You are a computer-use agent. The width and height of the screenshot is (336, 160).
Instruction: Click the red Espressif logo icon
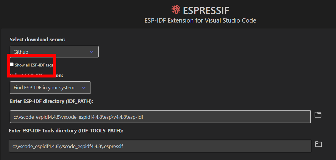click(x=176, y=10)
